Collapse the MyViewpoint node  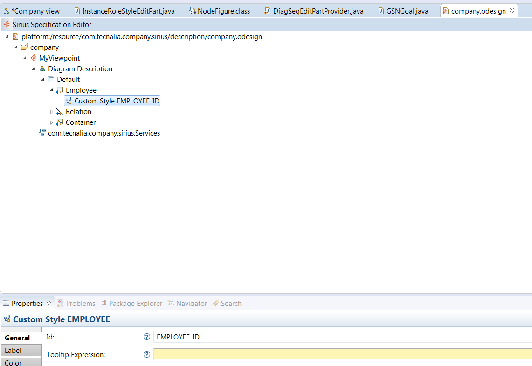pyautogui.click(x=25, y=58)
